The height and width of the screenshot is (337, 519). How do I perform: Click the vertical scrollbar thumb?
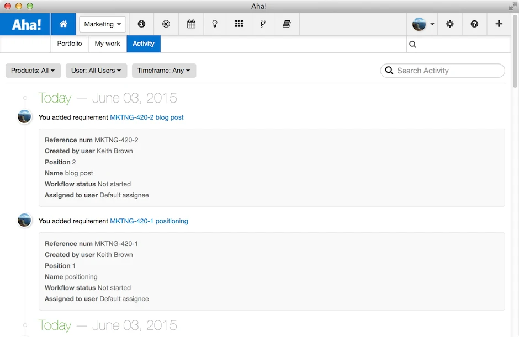tap(515, 51)
